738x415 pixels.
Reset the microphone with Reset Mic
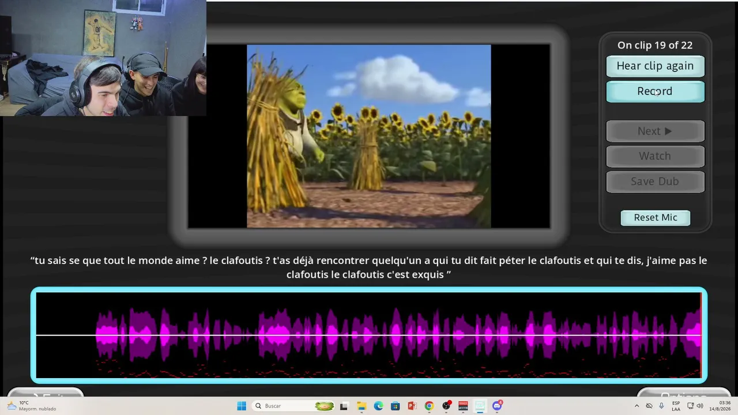click(656, 217)
